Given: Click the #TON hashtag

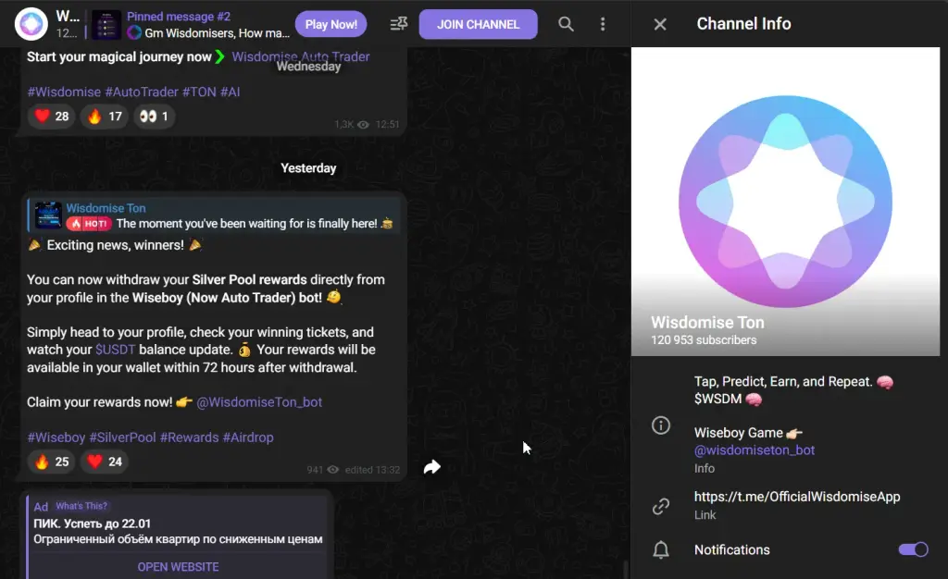Looking at the screenshot, I should (x=200, y=92).
